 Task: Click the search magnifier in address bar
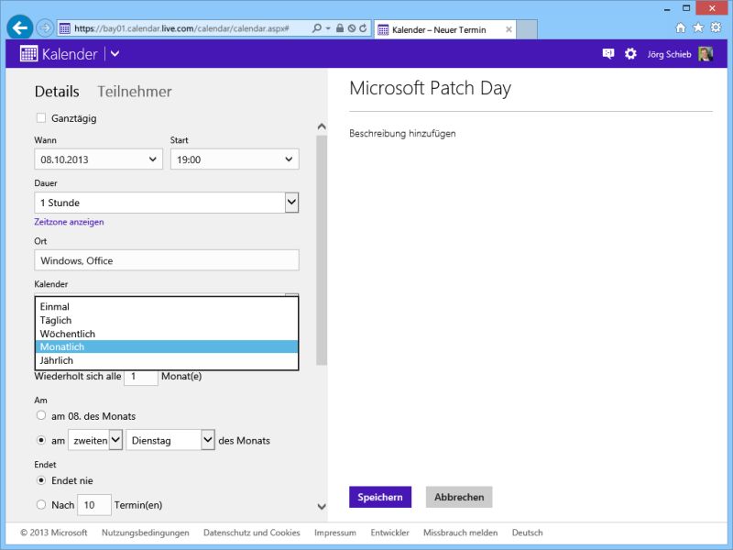click(317, 28)
